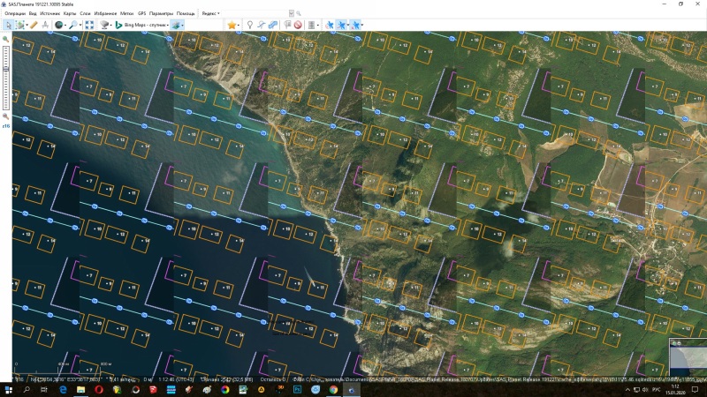Open the layers selection dropdown button
Viewport: 707px width, 397px height.
point(178,25)
